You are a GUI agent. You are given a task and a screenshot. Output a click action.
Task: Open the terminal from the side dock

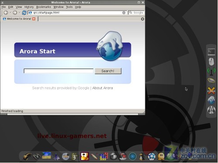click(211, 52)
